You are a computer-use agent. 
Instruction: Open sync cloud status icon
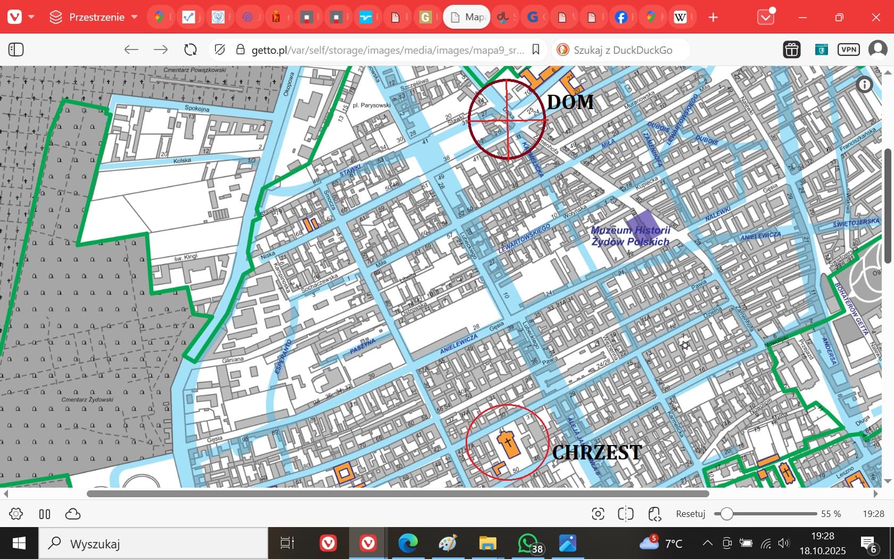pos(72,514)
